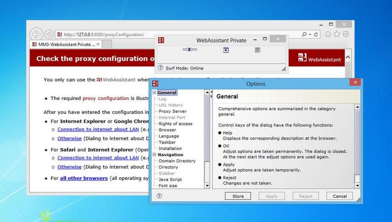Close the Options dialog with red X
The width and height of the screenshot is (392, 222).
[x=355, y=82]
